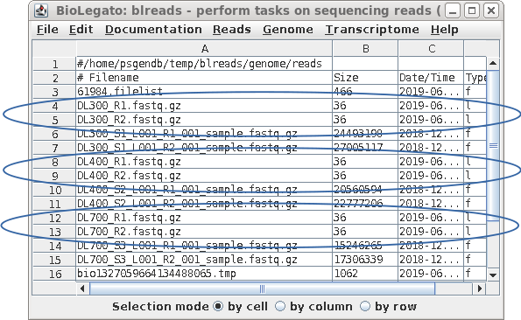Close the BioLegato window
This screenshot has height=320, width=521.
tap(491, 11)
